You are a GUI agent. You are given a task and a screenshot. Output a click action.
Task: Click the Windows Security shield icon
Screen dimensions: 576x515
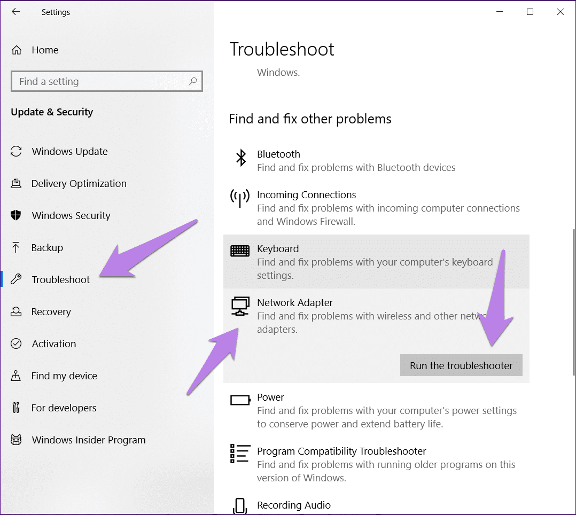coord(17,216)
